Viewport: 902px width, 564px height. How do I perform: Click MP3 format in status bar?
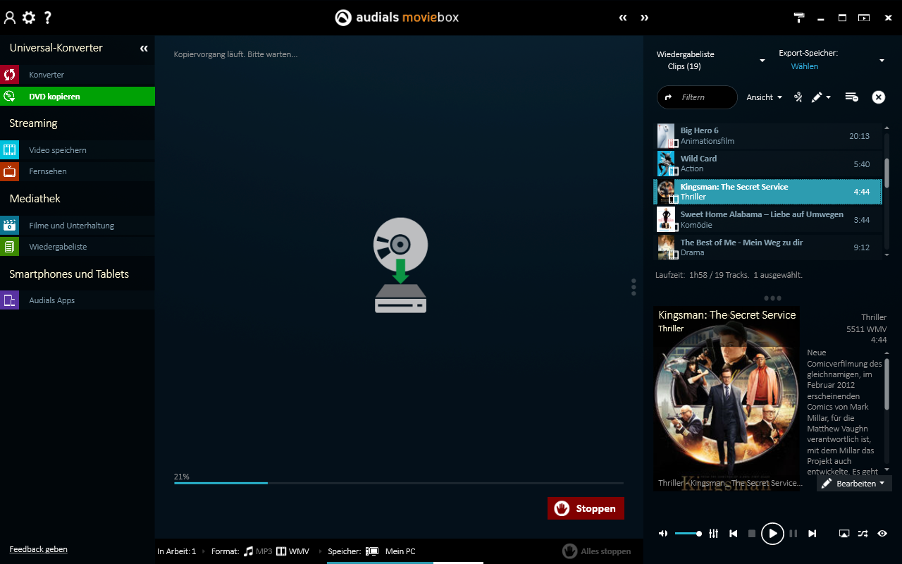(258, 551)
